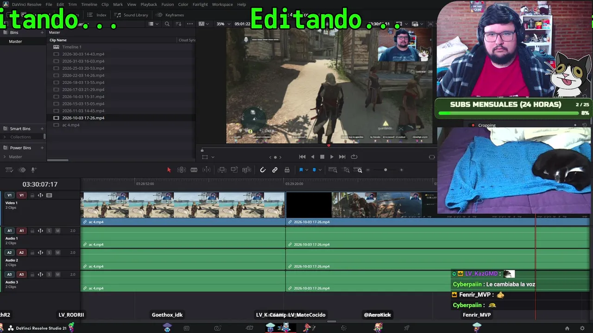Open the marker color dropdown arrow
This screenshot has height=333, width=593.
click(x=320, y=170)
